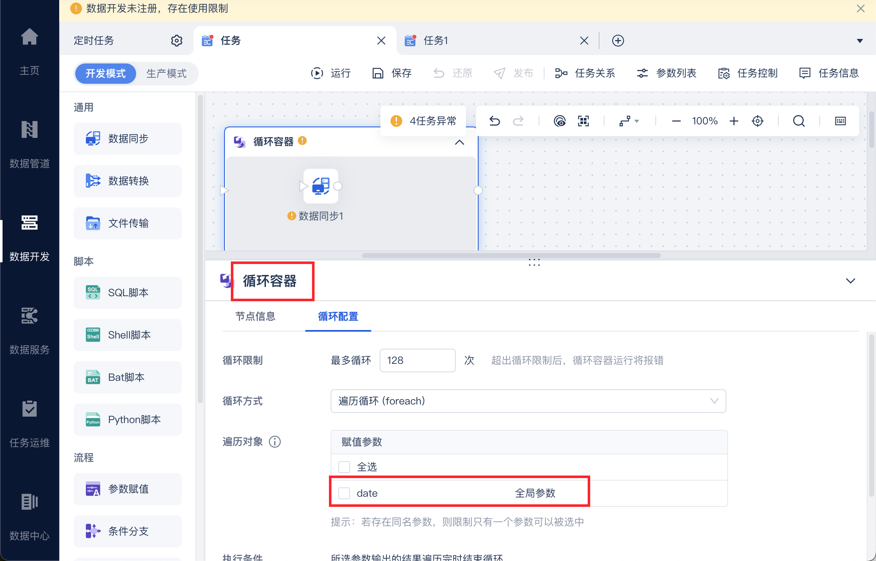
Task: Open the 数据管道 sidebar section
Action: 30,144
